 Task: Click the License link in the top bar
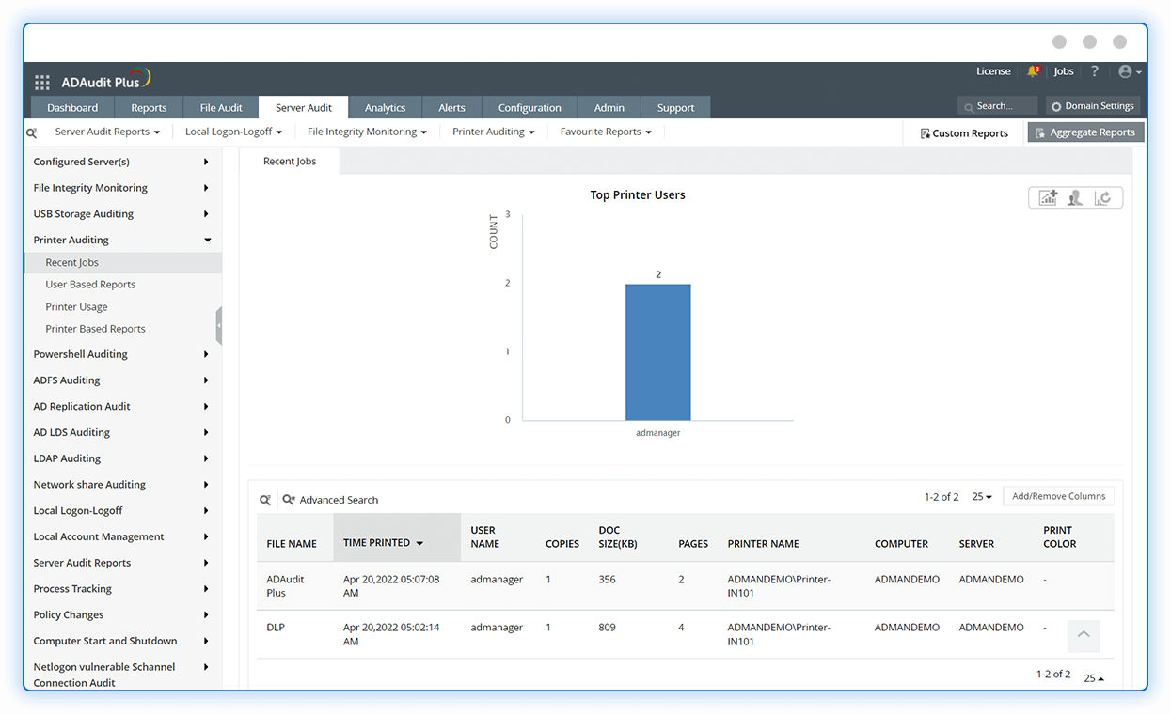pyautogui.click(x=993, y=70)
